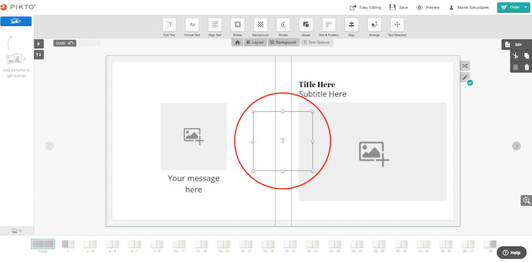Select the Size & Position tool
This screenshot has width=532, height=262.
(x=328, y=25)
